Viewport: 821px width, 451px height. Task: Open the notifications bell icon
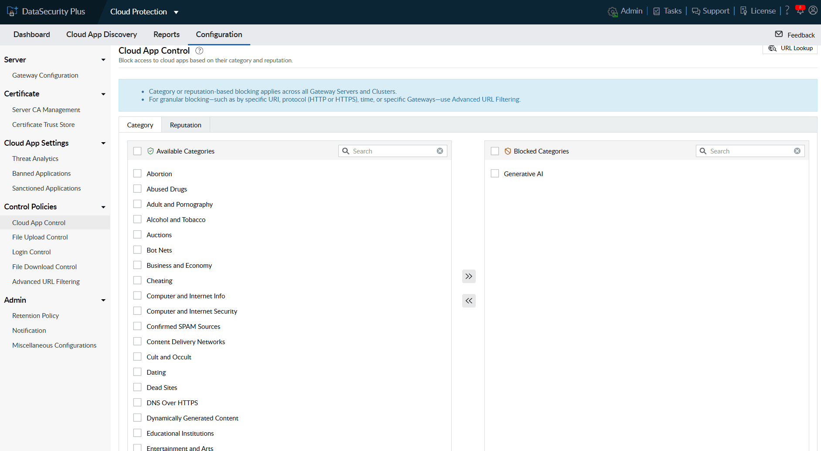800,10
